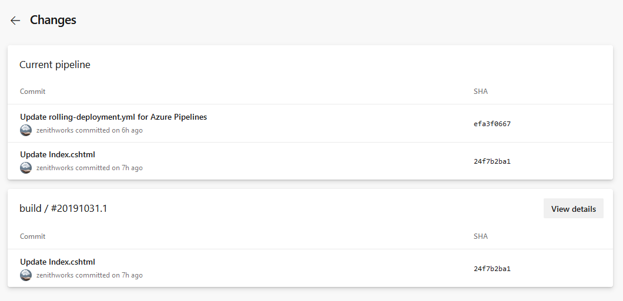Click the "zenithworks committed on 6h ago" text
Image resolution: width=623 pixels, height=301 pixels.
89,130
